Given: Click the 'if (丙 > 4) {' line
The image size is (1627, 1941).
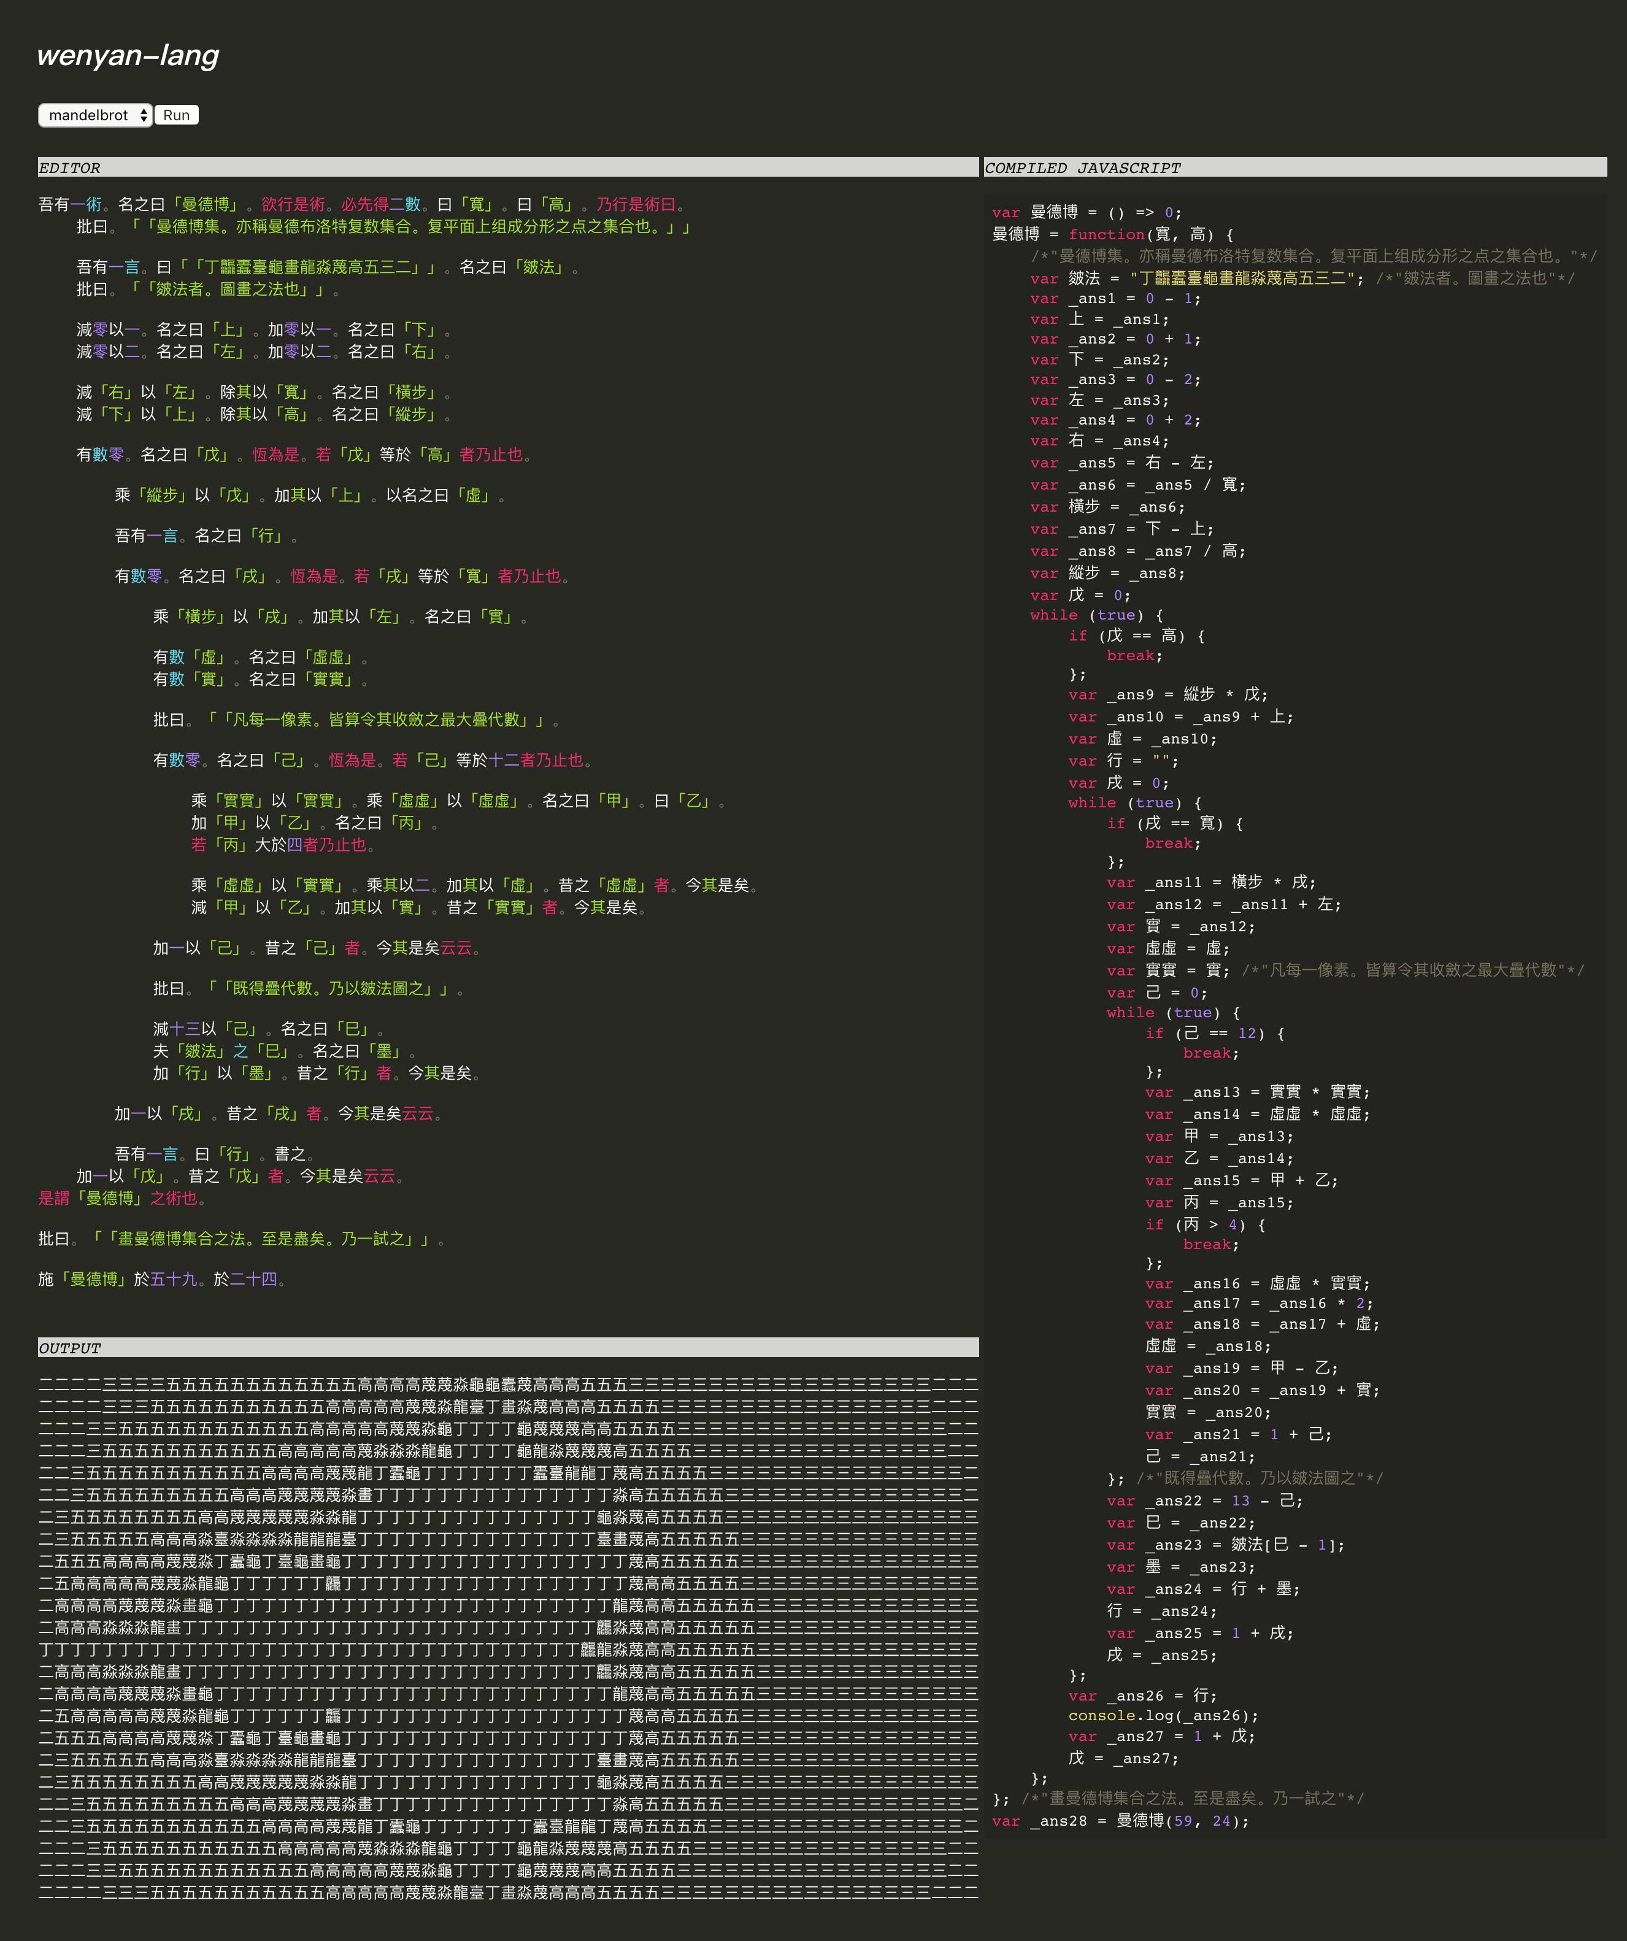Looking at the screenshot, I should (1204, 1224).
